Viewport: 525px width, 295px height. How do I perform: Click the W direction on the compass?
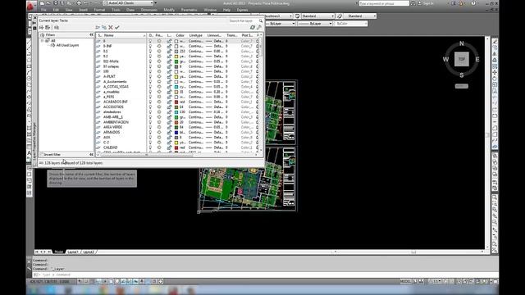coord(445,59)
